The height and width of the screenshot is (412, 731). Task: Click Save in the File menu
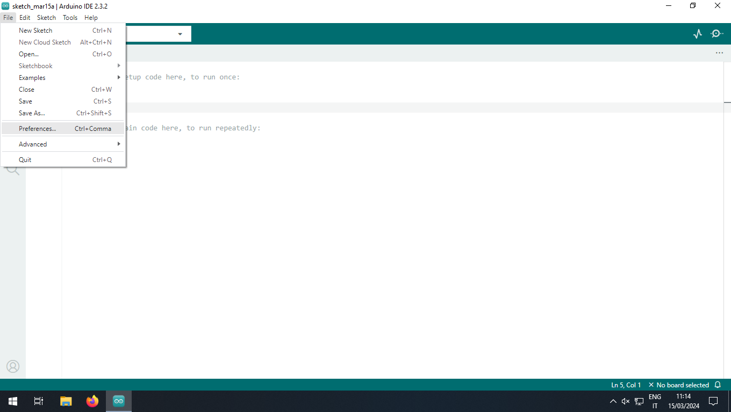coord(63,101)
